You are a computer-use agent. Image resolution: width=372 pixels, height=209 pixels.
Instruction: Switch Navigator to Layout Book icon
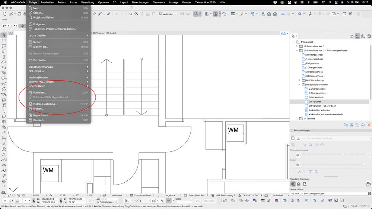[363, 36]
